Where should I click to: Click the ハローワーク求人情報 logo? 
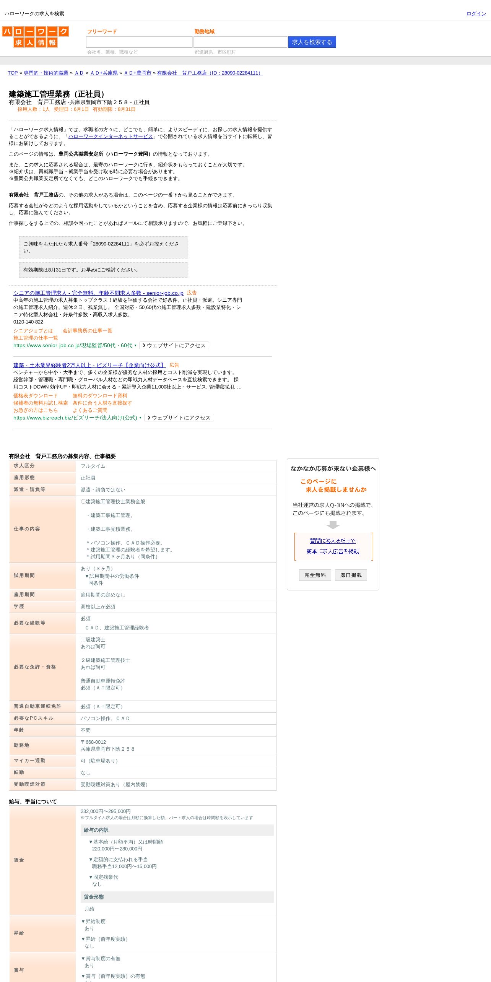[35, 37]
